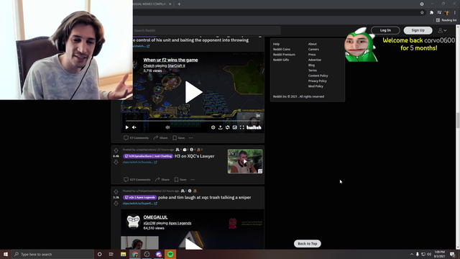Open OMEGALUL clip title link
460x259 pixels.
tap(155, 217)
